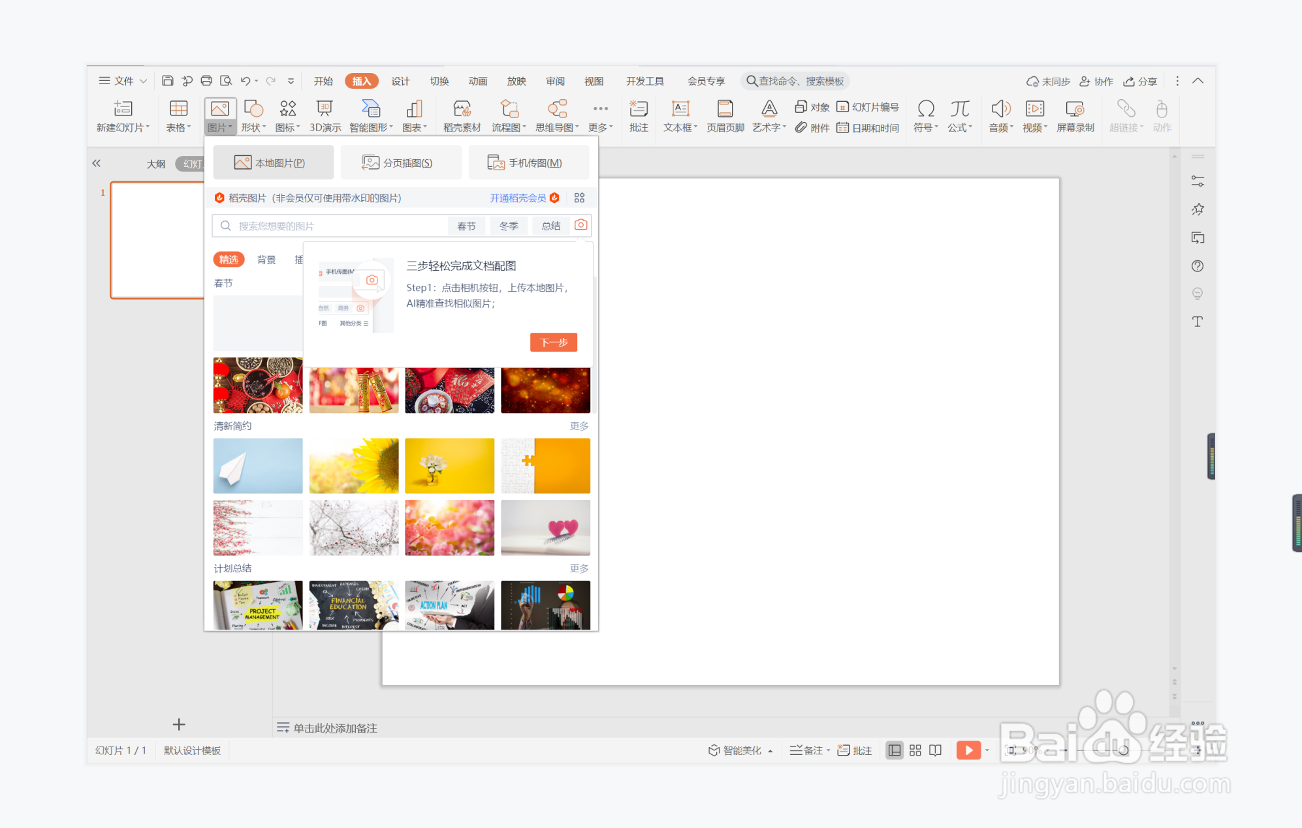Select the sunflower image thumbnail
This screenshot has width=1302, height=828.
pyautogui.click(x=354, y=465)
